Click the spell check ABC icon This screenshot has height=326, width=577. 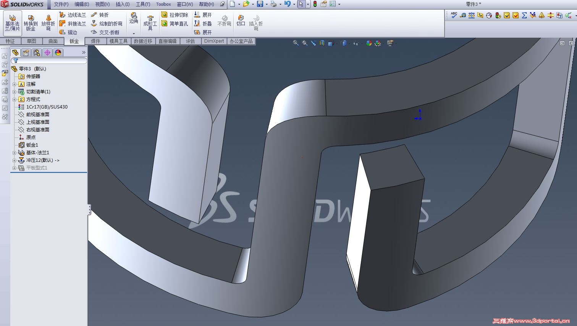454,15
